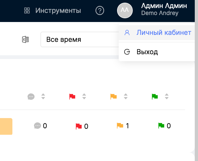Sort by the red flag column arrows
This screenshot has width=198, height=161.
pos(84,97)
